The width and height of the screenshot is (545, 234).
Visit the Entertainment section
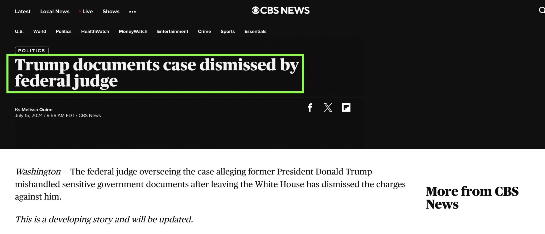click(x=172, y=31)
